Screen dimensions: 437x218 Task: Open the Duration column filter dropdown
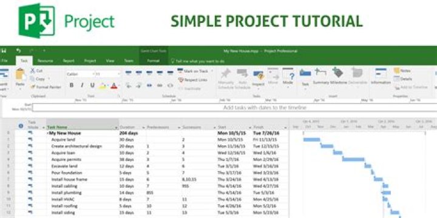point(144,128)
